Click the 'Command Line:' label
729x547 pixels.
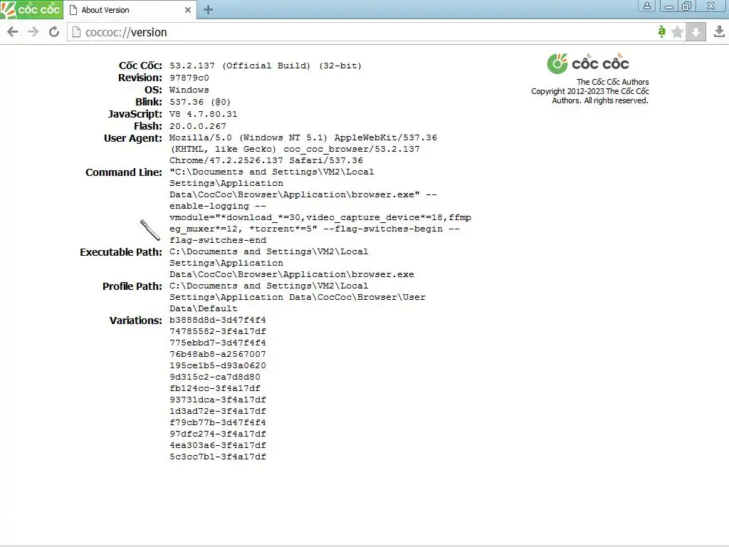[124, 172]
